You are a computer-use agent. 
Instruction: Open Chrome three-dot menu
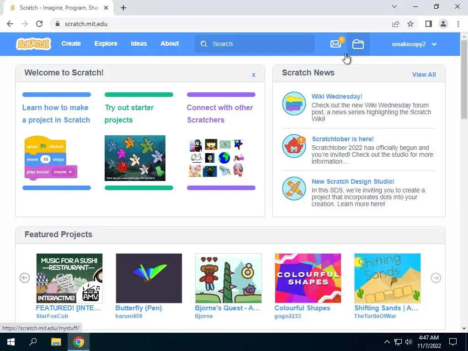(x=458, y=24)
